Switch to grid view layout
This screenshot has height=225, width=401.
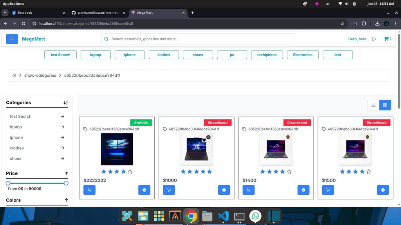[385, 105]
